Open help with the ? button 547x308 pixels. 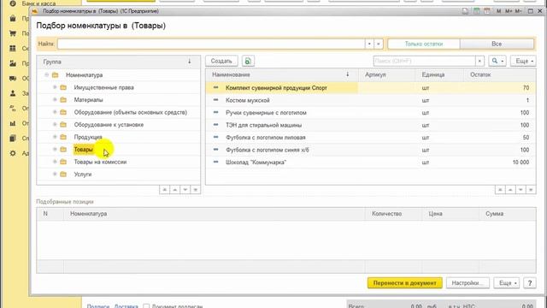pyautogui.click(x=530, y=283)
